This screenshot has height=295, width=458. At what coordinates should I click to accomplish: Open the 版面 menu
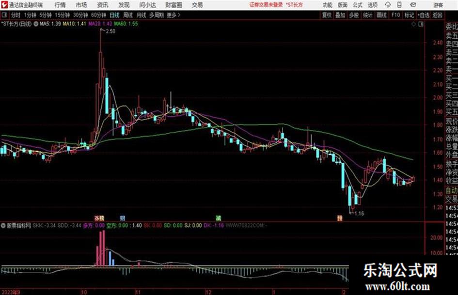343,5
